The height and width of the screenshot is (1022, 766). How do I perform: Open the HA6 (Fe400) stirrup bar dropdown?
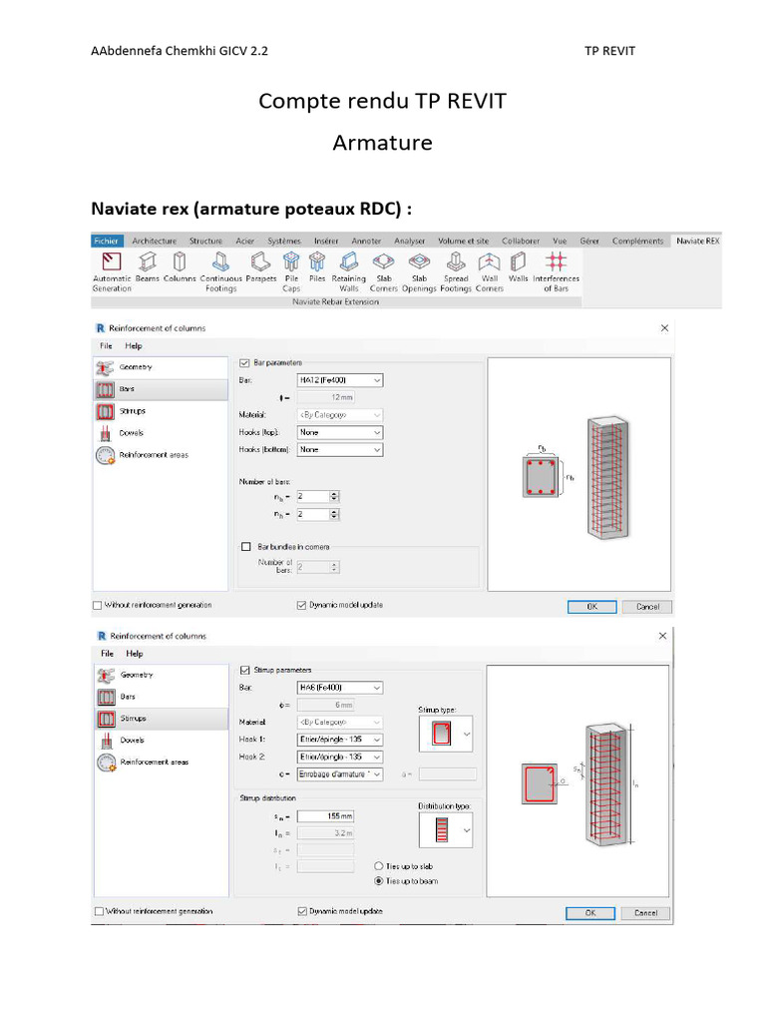tap(340, 688)
